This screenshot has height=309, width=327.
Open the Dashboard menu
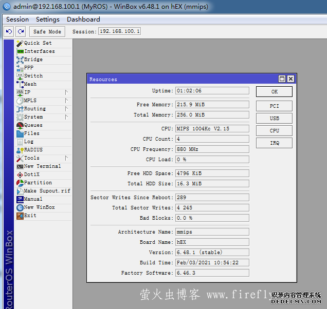click(83, 20)
